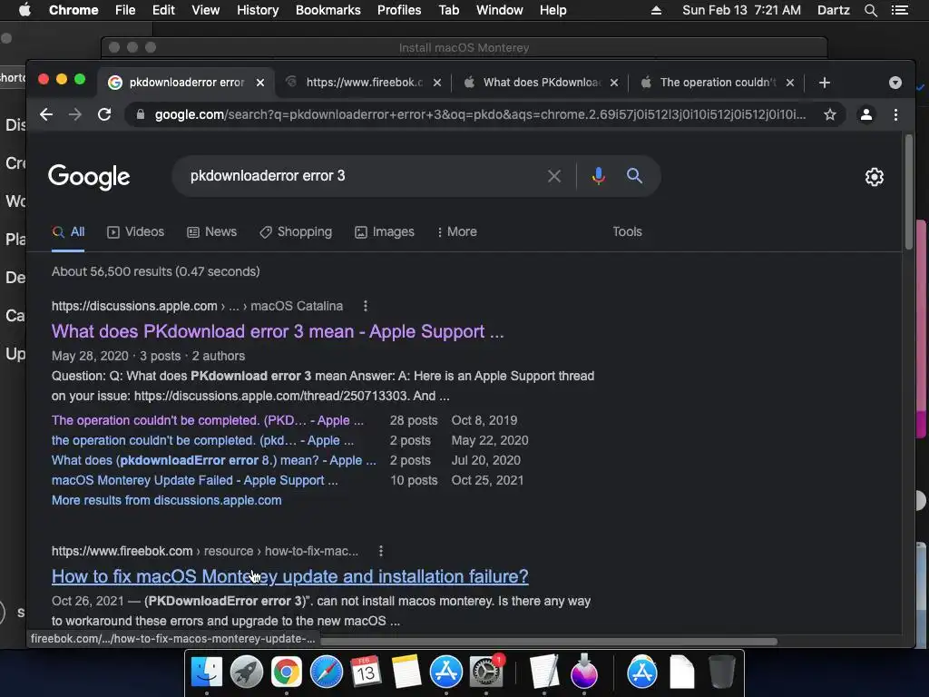The width and height of the screenshot is (929, 697).
Task: Close 'The operation couldn't' tab
Action: (x=790, y=83)
